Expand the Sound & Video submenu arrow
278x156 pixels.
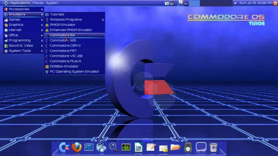click(42, 46)
